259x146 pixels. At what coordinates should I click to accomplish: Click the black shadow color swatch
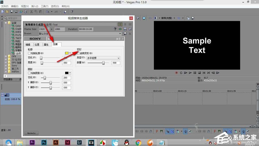pos(67,73)
